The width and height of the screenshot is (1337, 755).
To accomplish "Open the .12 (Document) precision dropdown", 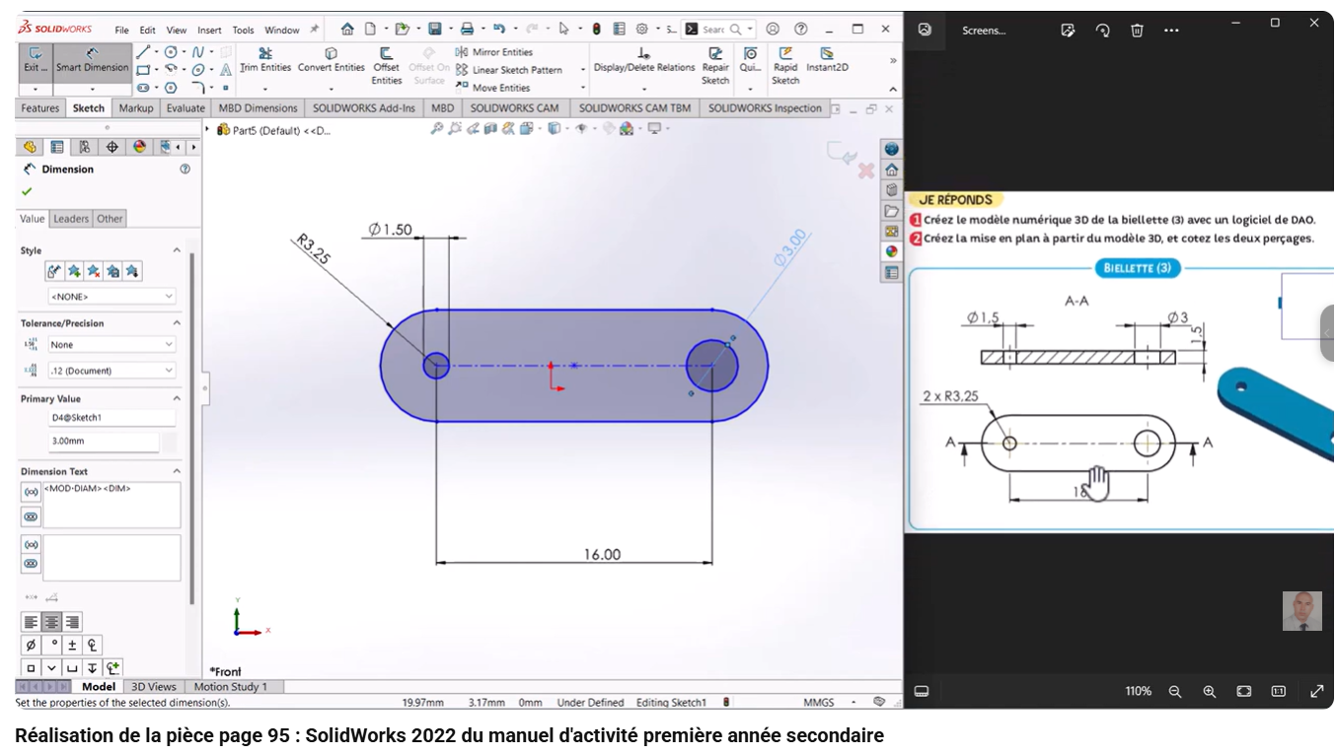I will pyautogui.click(x=111, y=371).
